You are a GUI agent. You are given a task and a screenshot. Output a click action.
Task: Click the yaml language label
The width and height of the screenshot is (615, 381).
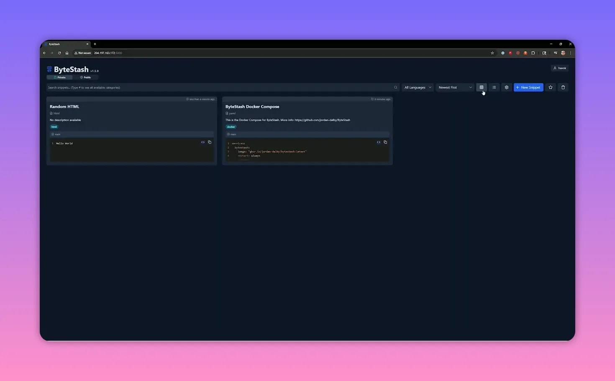[231, 113]
